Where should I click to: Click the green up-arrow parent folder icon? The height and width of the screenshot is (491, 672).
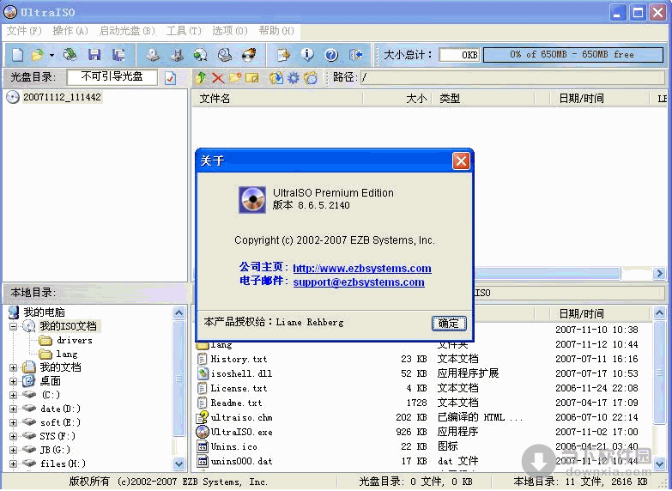click(201, 78)
